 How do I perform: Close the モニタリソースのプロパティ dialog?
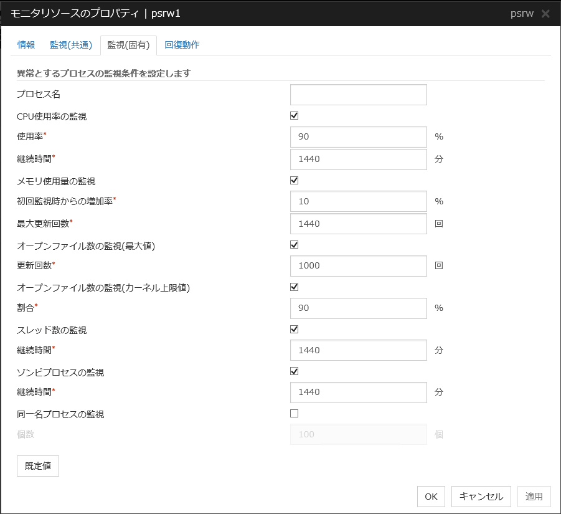pos(545,13)
